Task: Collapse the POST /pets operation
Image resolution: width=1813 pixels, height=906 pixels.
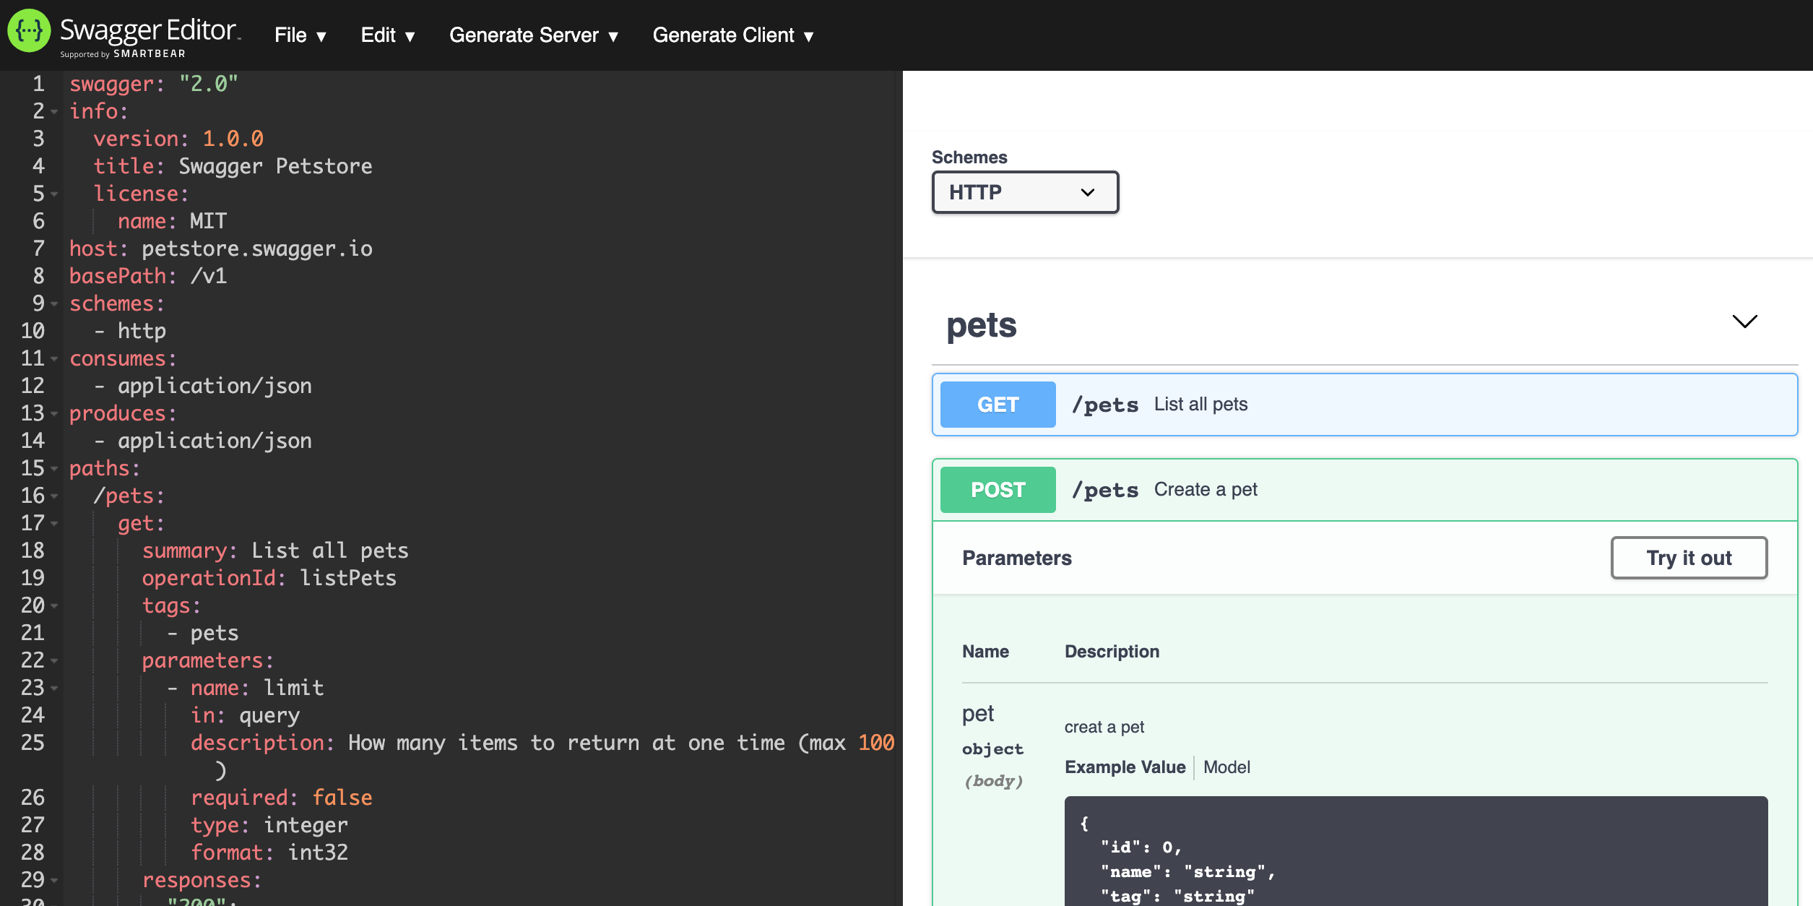Action: point(1364,490)
